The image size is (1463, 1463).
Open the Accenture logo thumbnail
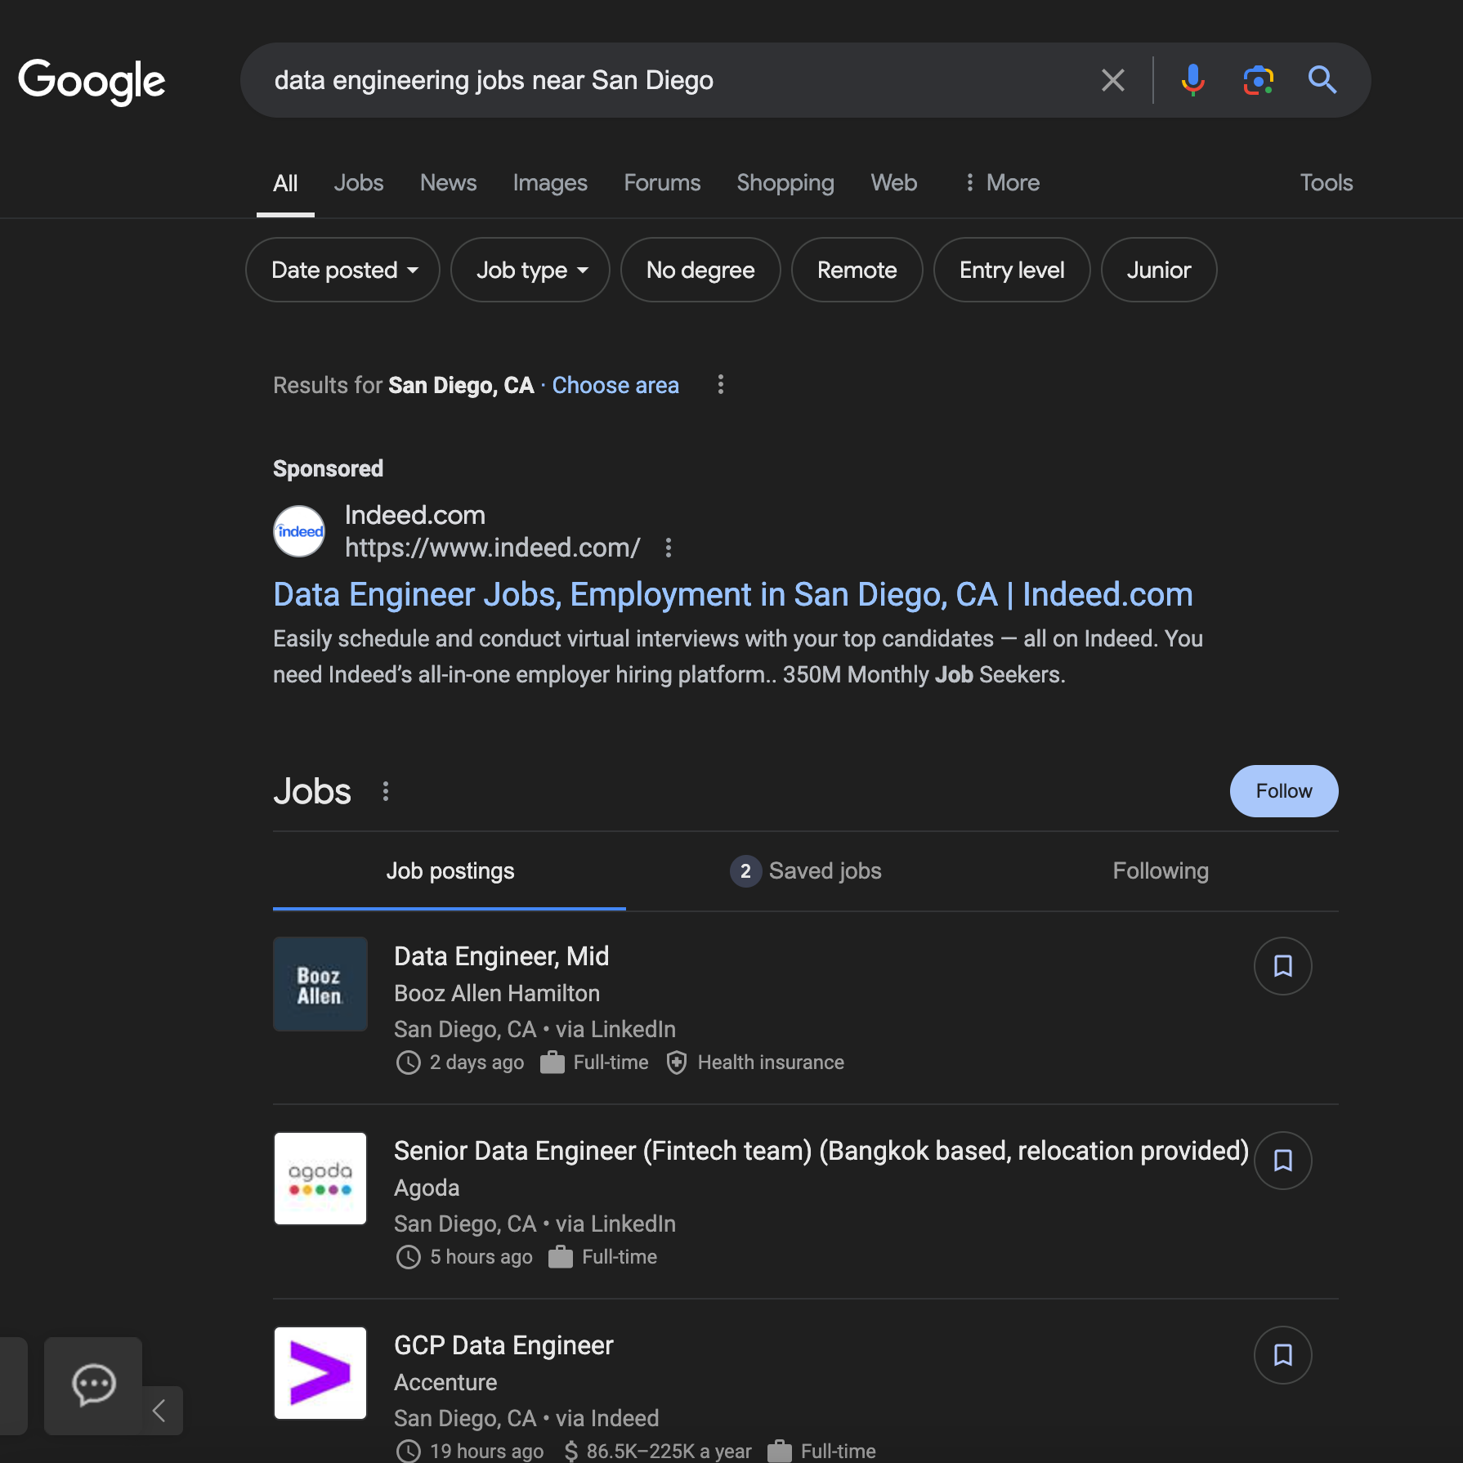tap(320, 1373)
